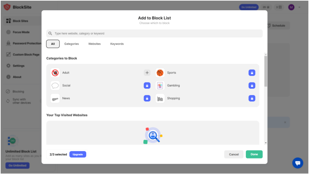
Task: Select the All tab
Action: click(53, 44)
